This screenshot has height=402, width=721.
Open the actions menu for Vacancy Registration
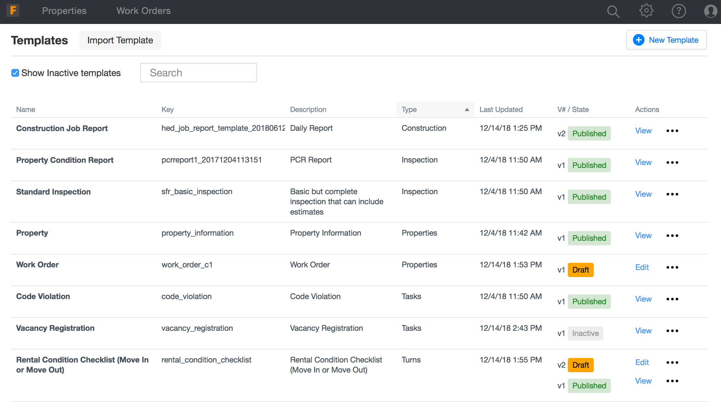pos(672,331)
